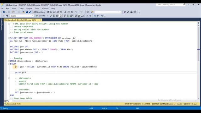The width and height of the screenshot is (201, 113).
Task: Click the Increase Indent icon
Action: click(x=98, y=16)
